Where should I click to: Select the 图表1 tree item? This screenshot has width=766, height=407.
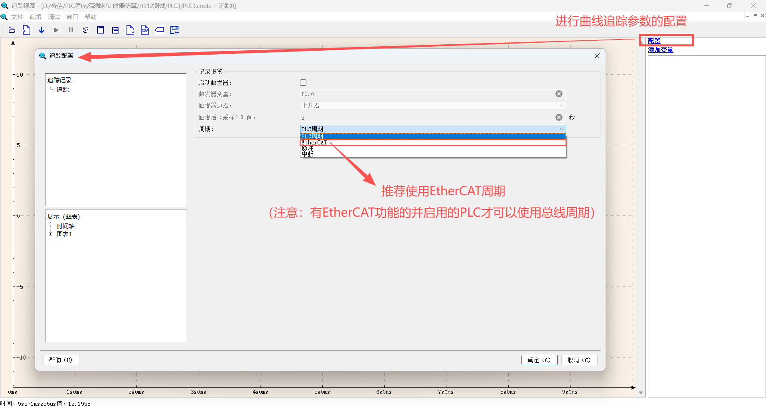(x=64, y=234)
